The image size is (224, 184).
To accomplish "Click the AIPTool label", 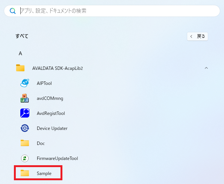I will click(x=44, y=83).
